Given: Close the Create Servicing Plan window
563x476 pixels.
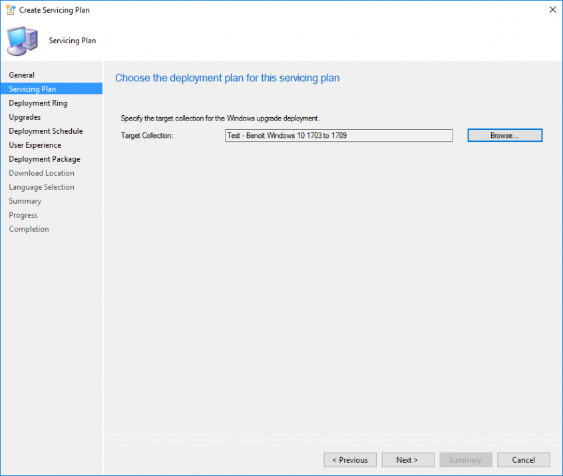Looking at the screenshot, I should tap(552, 10).
